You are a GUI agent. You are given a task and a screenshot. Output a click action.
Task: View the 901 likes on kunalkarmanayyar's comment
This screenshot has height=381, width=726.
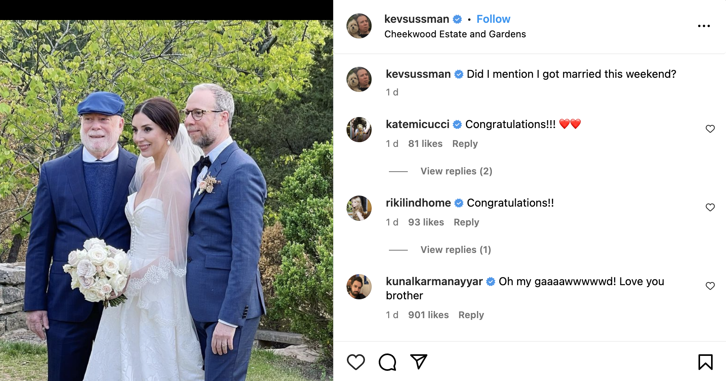click(428, 315)
